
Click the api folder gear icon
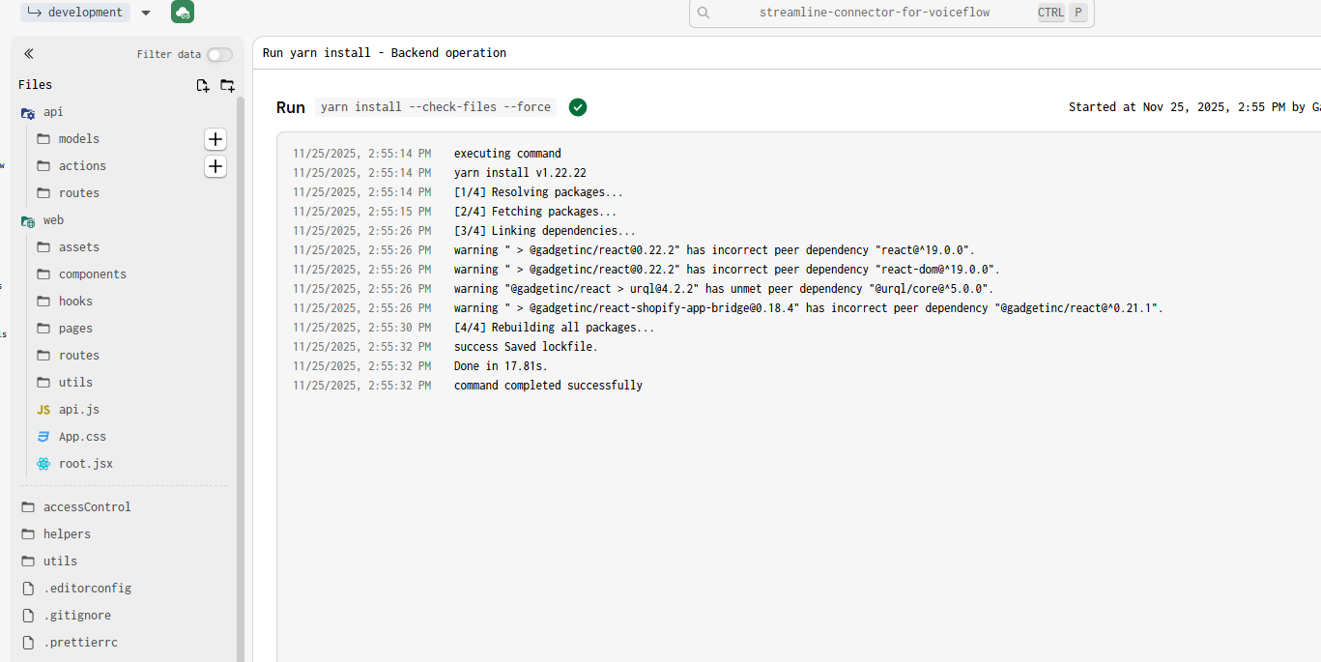pos(28,113)
